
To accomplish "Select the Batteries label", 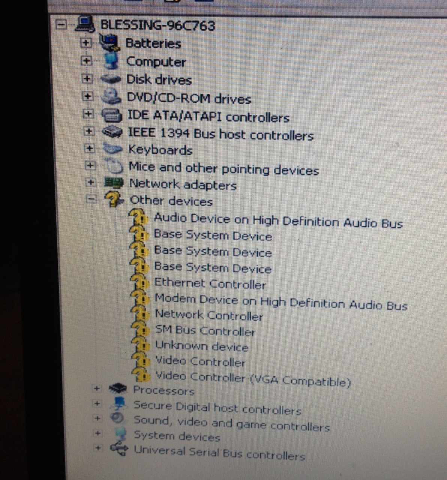I will tap(153, 43).
